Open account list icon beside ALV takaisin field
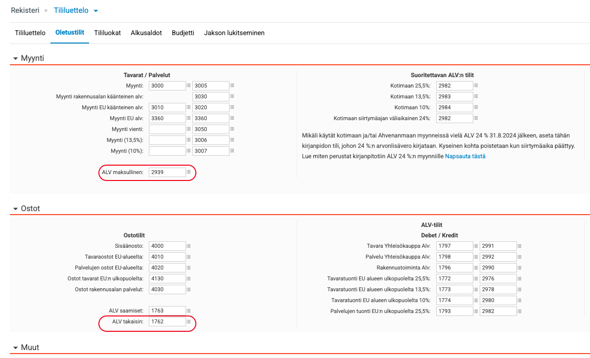This screenshot has height=358, width=590. click(188, 321)
